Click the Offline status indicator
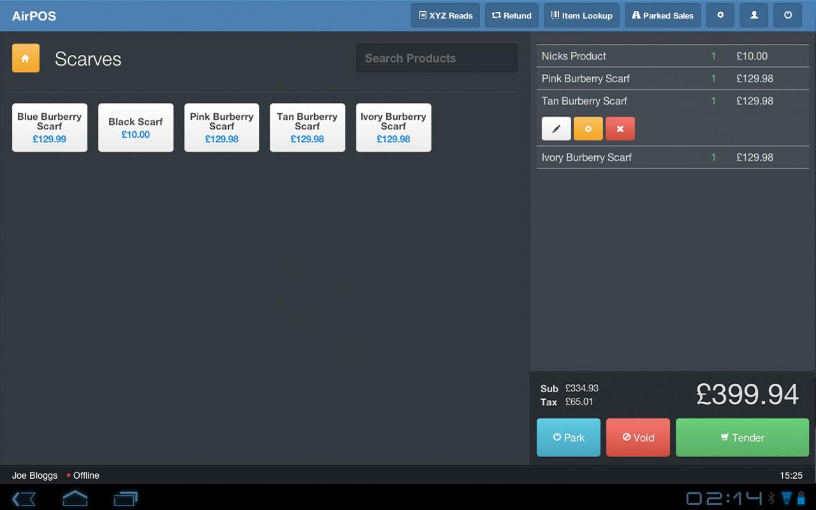 click(83, 476)
